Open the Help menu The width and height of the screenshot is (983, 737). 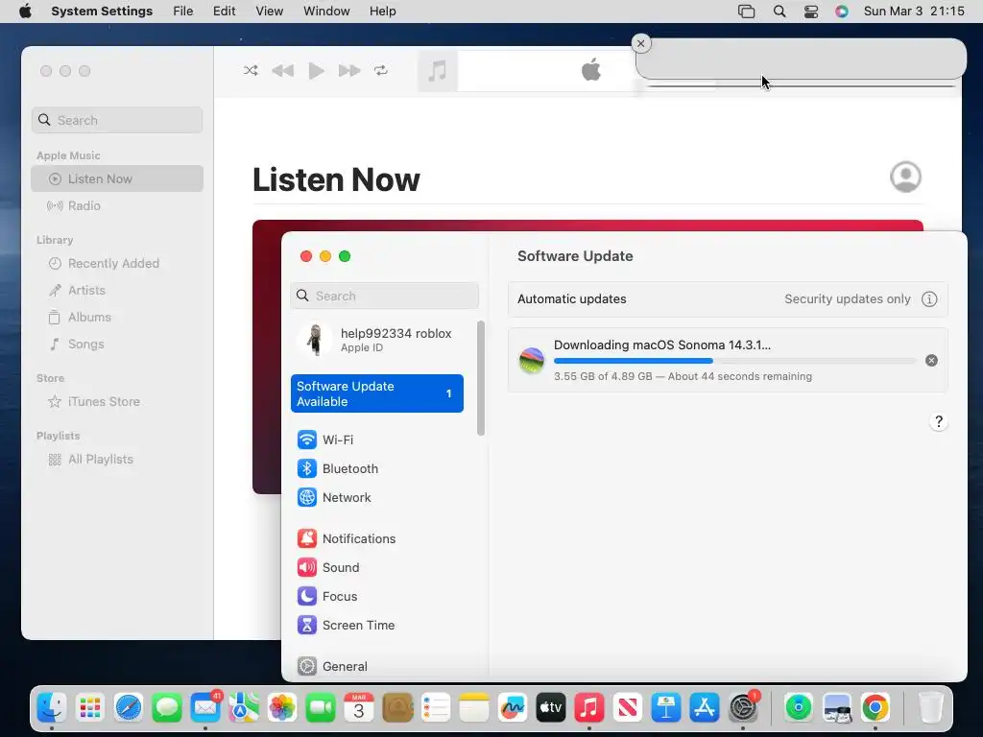coord(382,12)
